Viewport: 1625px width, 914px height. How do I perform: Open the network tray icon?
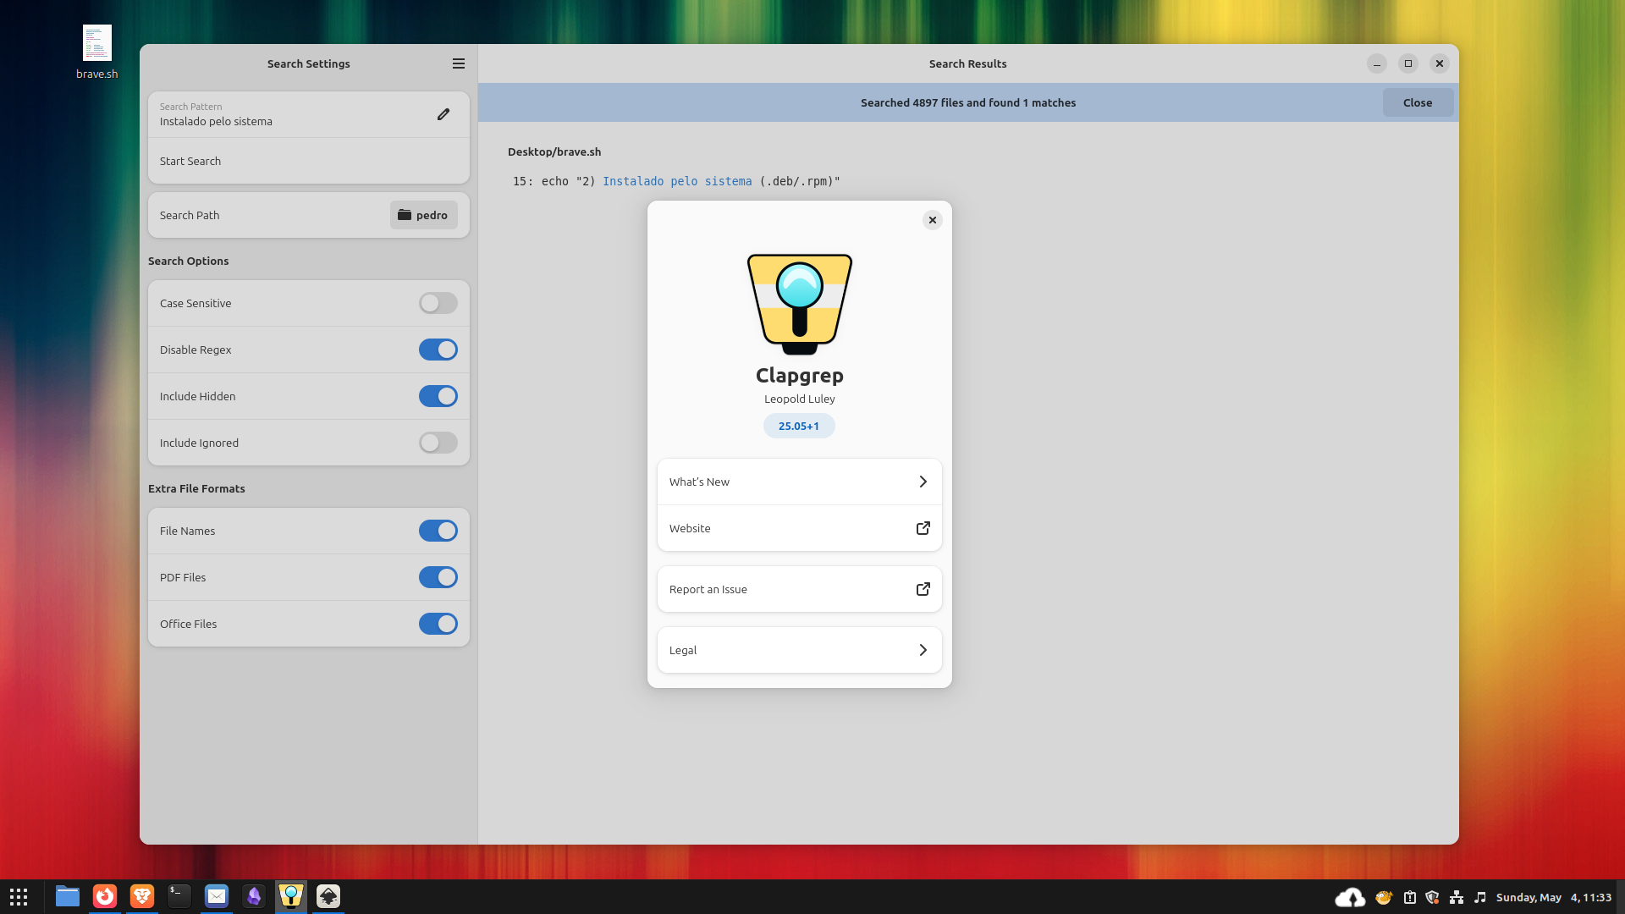coord(1457,897)
